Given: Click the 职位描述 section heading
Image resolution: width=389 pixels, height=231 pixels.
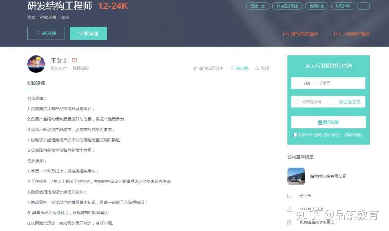Looking at the screenshot, I should (x=36, y=83).
